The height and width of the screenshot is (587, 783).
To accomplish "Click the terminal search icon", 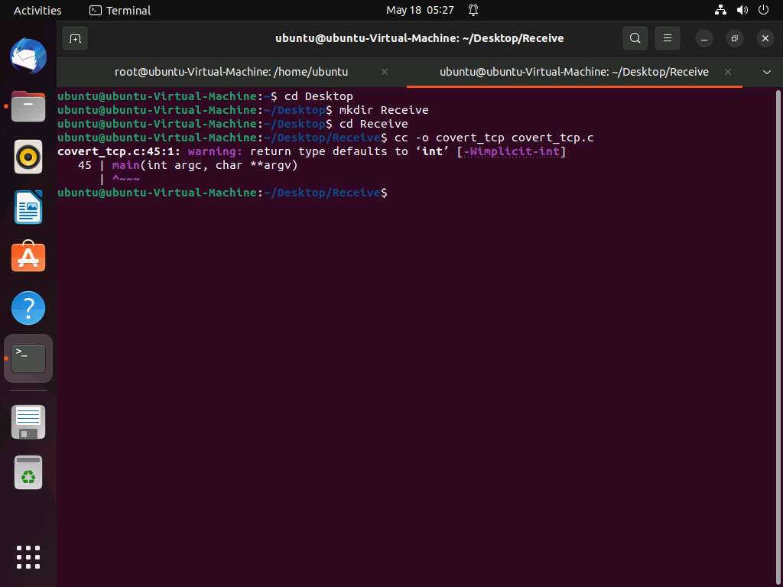I will click(635, 38).
